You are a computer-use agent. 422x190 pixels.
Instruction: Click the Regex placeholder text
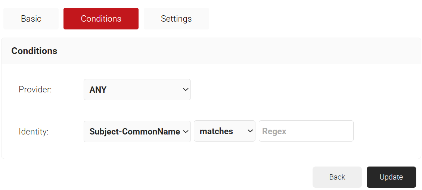click(x=274, y=131)
